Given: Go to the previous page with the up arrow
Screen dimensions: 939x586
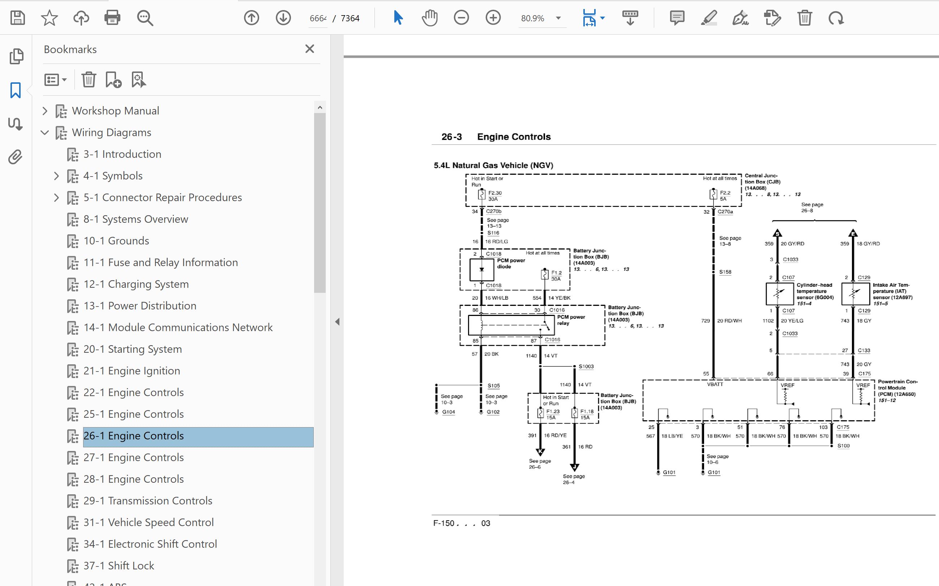Looking at the screenshot, I should [x=251, y=18].
